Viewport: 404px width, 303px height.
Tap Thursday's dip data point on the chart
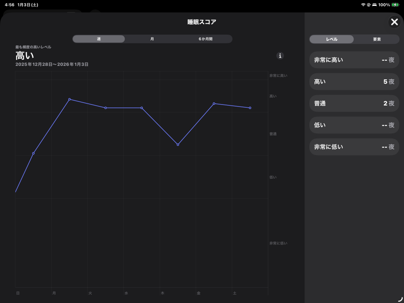click(x=178, y=145)
